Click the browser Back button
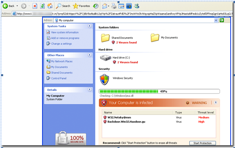This screenshot has width=235, height=148. pos(8,6)
